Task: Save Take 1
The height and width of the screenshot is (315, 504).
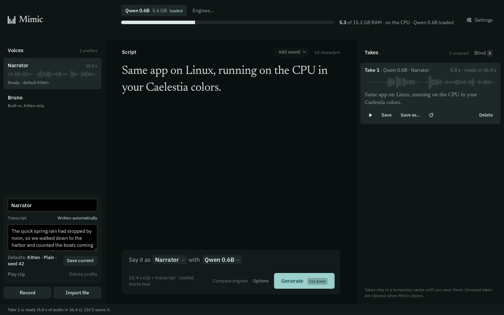Action: tap(386, 115)
